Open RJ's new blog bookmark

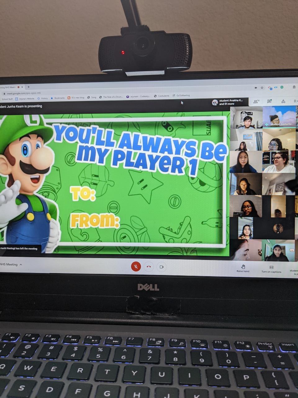coord(76,98)
